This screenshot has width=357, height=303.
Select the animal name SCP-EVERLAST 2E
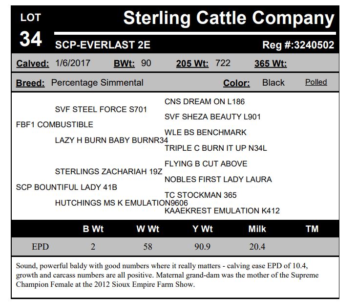coord(103,46)
